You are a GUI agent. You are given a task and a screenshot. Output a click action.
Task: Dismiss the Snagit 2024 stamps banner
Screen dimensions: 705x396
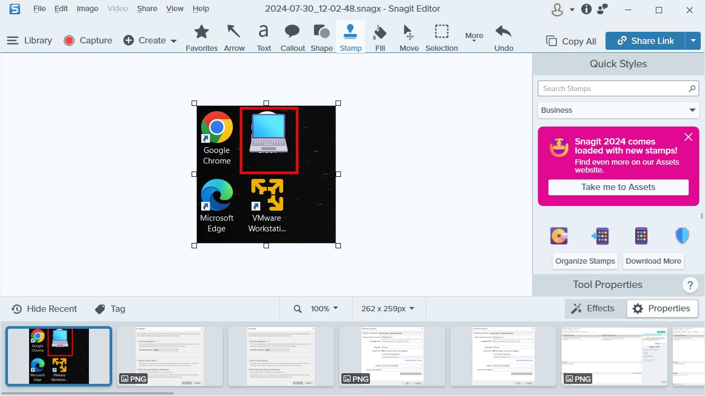688,137
